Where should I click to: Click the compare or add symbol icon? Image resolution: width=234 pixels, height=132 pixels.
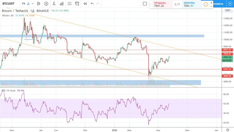tap(46, 4)
